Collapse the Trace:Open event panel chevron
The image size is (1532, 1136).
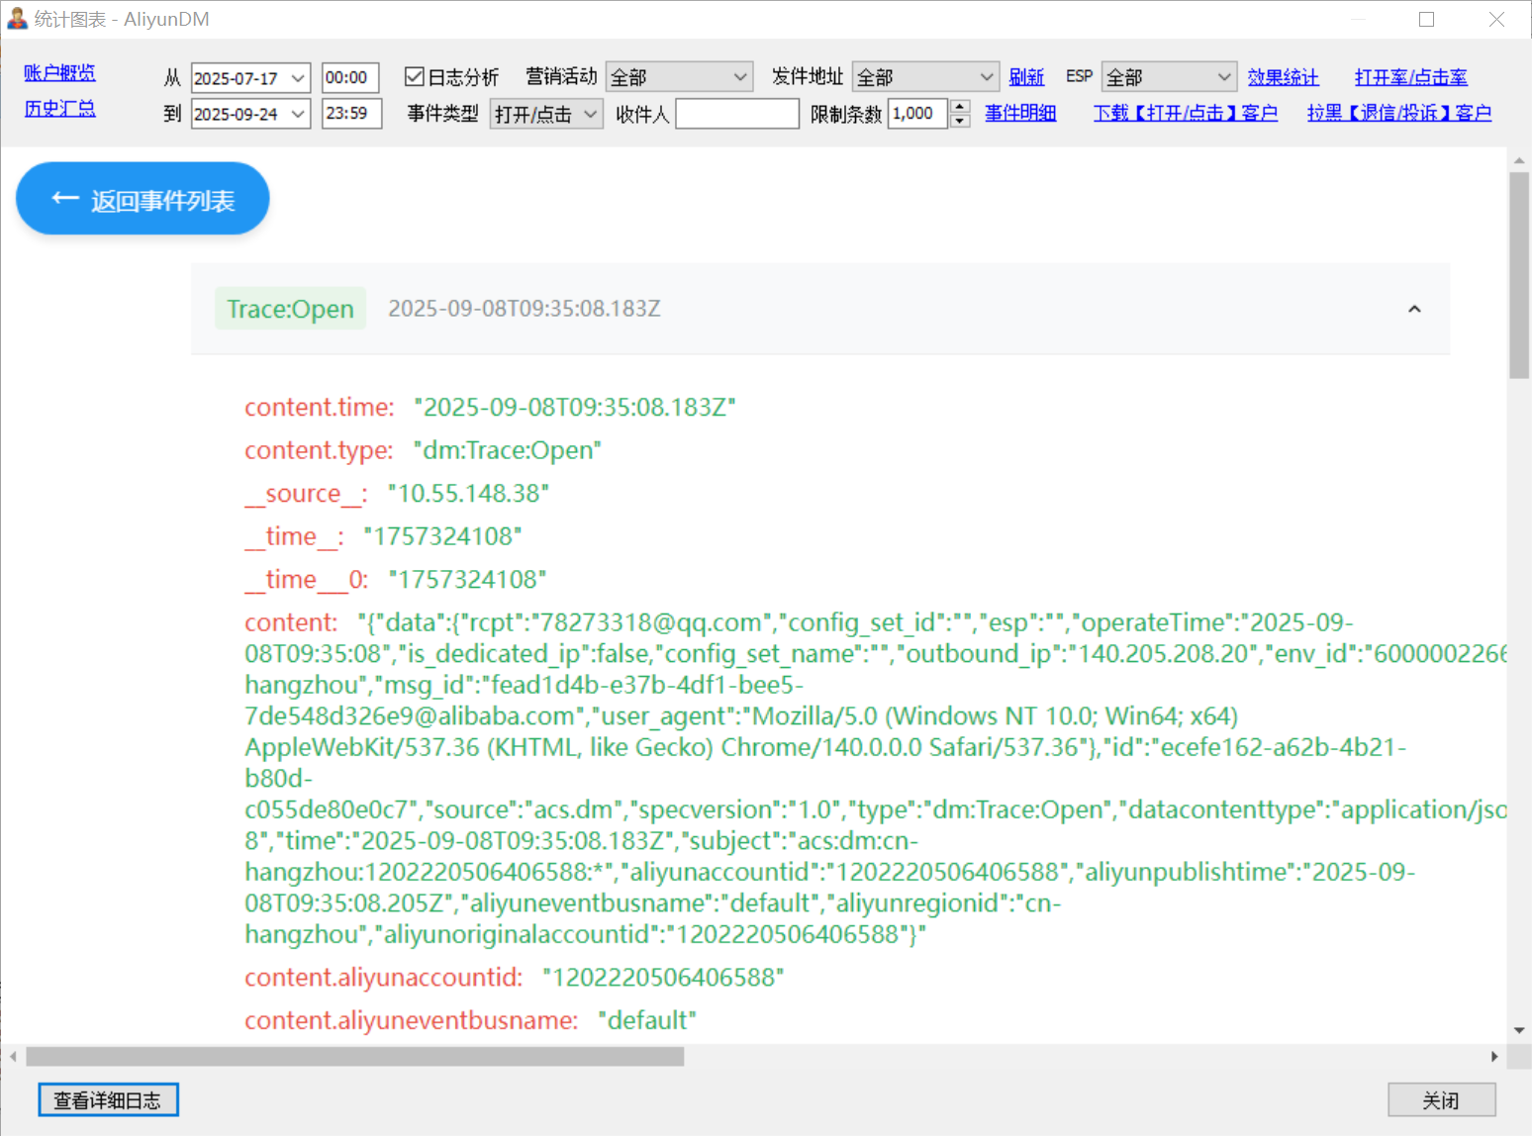point(1414,309)
